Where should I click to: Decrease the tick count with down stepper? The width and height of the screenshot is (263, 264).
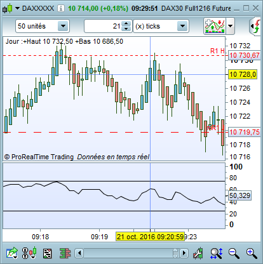click(x=126, y=29)
